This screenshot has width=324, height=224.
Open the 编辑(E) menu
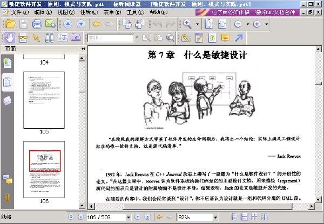pos(43,12)
